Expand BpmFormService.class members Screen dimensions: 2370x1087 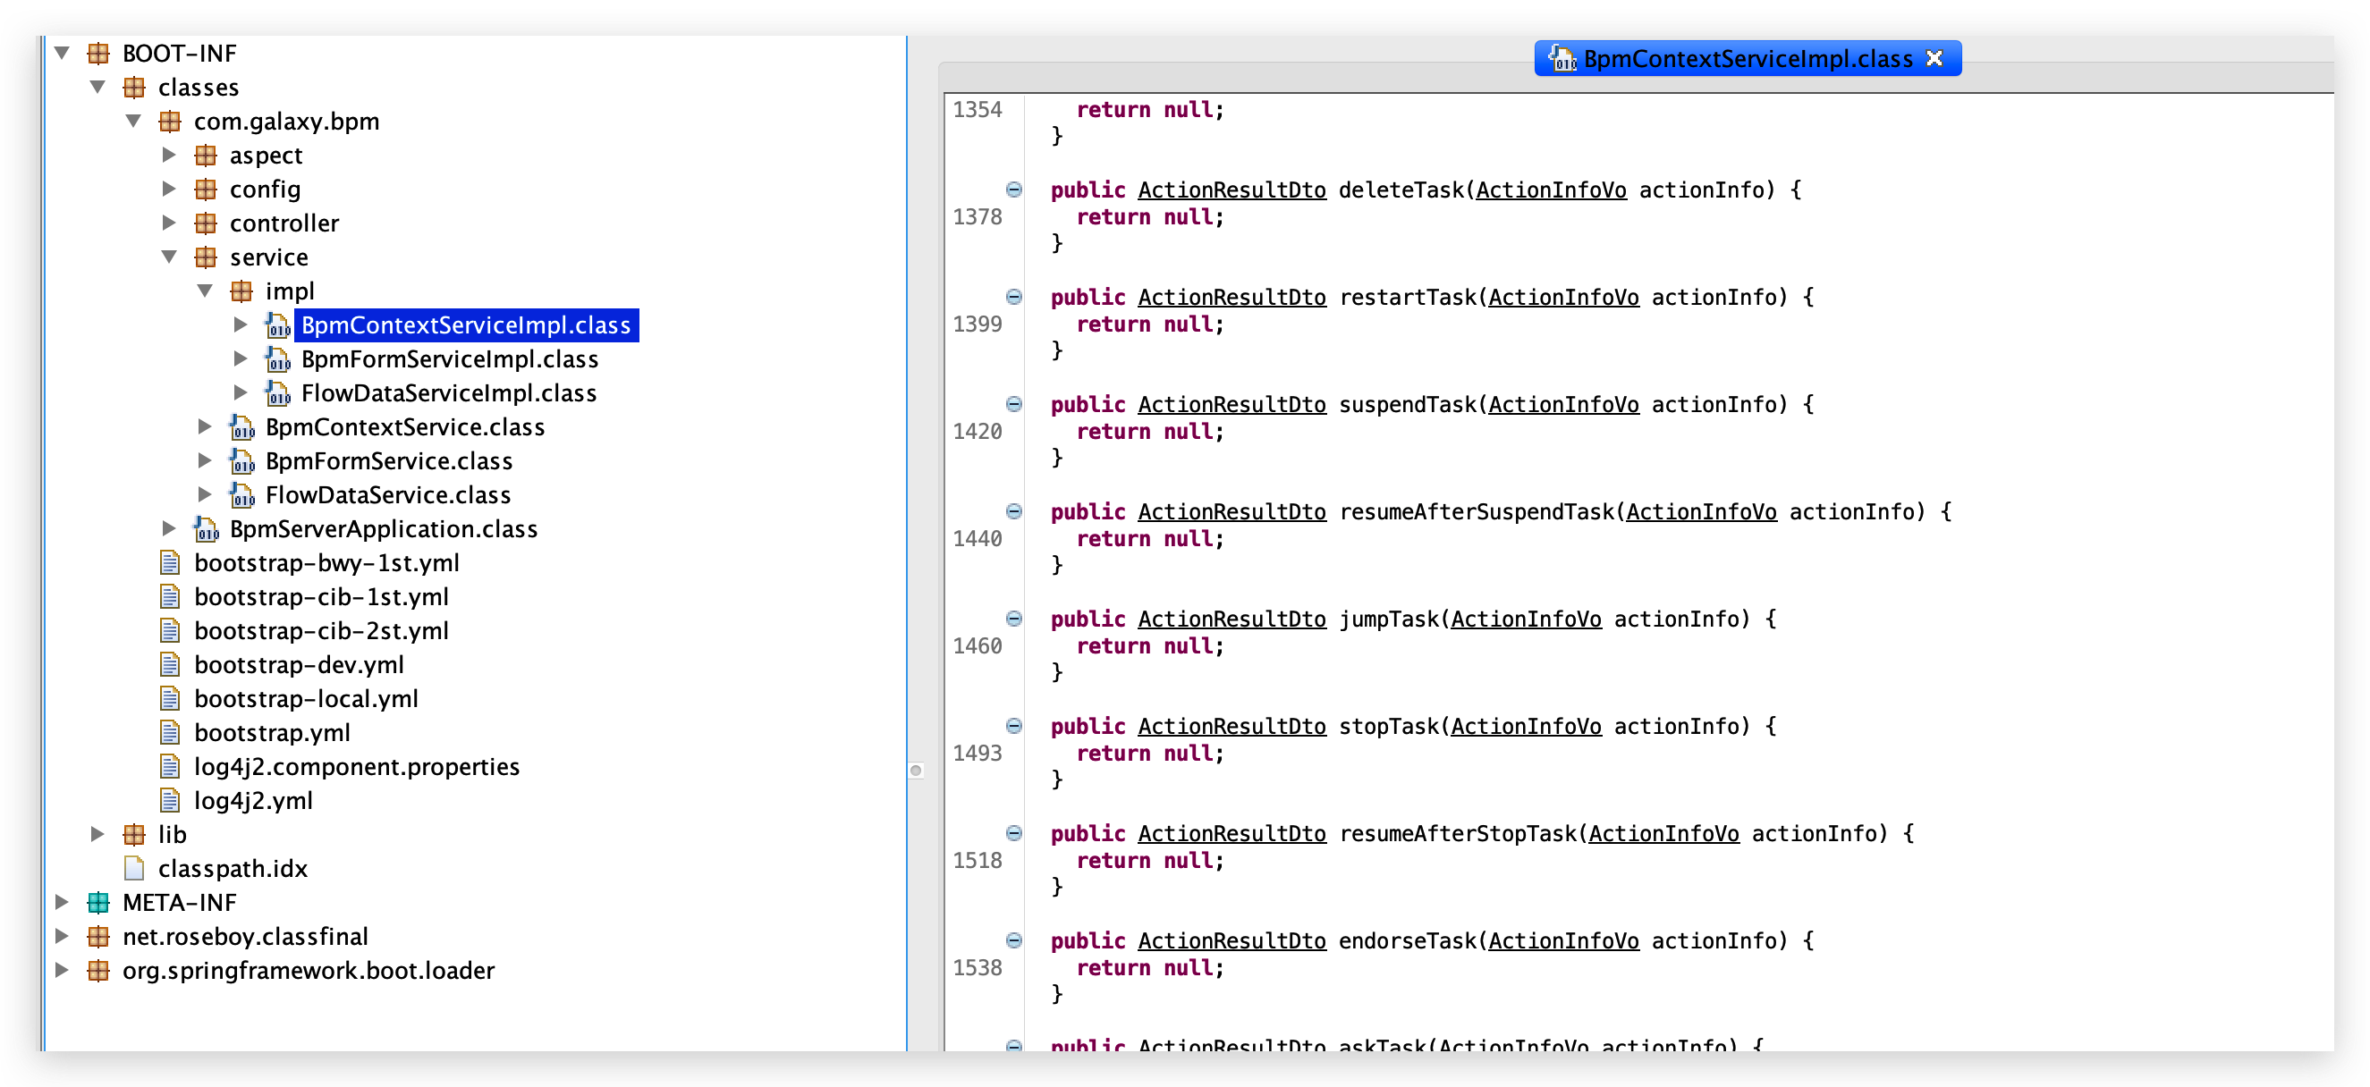pos(205,461)
